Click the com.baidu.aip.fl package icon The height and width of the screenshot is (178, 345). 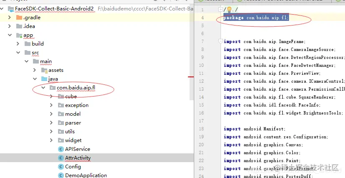pos(53,88)
